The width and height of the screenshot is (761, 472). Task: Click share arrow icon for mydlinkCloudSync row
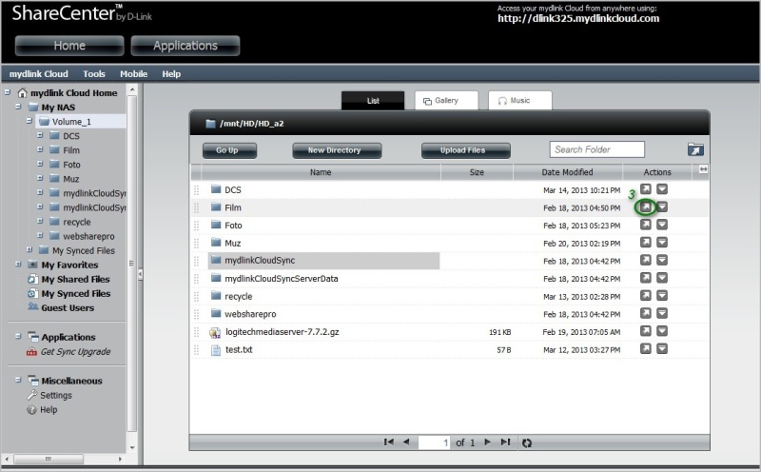coord(646,260)
